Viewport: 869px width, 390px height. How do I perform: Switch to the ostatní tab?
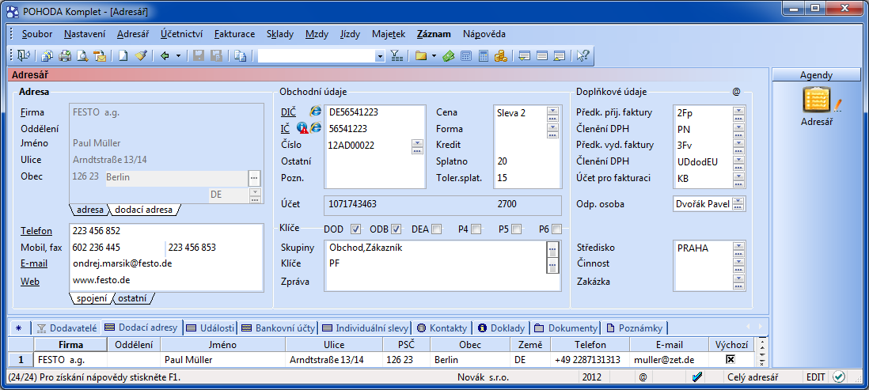pyautogui.click(x=133, y=298)
